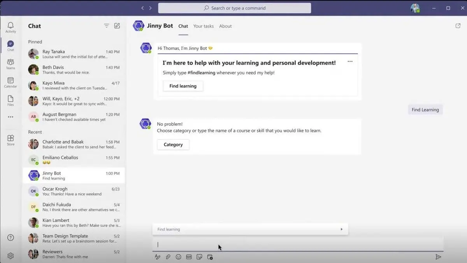467x263 pixels.
Task: Pop out the chat window icon
Action: pos(458,26)
